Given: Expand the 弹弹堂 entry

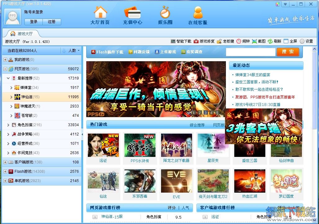Looking at the screenshot, I should click(11, 88).
